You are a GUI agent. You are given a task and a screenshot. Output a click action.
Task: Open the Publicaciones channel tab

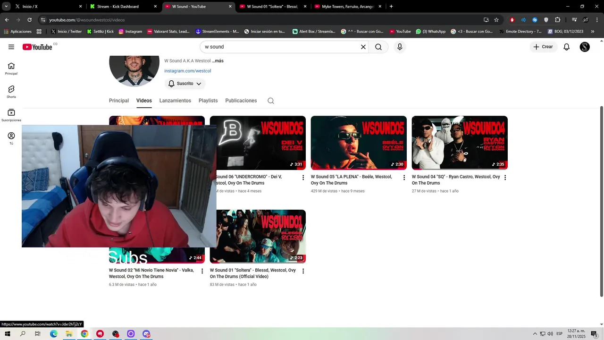[x=241, y=101]
